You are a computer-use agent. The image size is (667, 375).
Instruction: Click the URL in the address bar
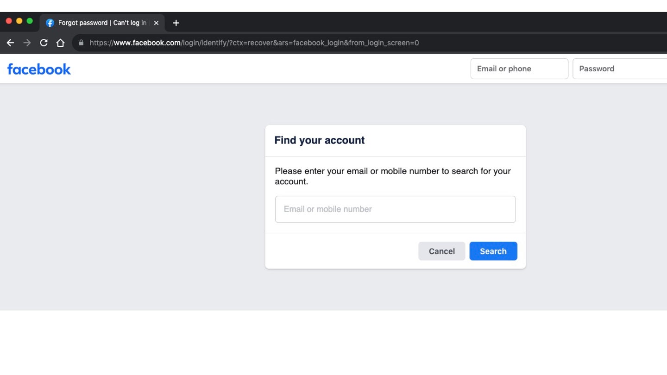pos(254,43)
